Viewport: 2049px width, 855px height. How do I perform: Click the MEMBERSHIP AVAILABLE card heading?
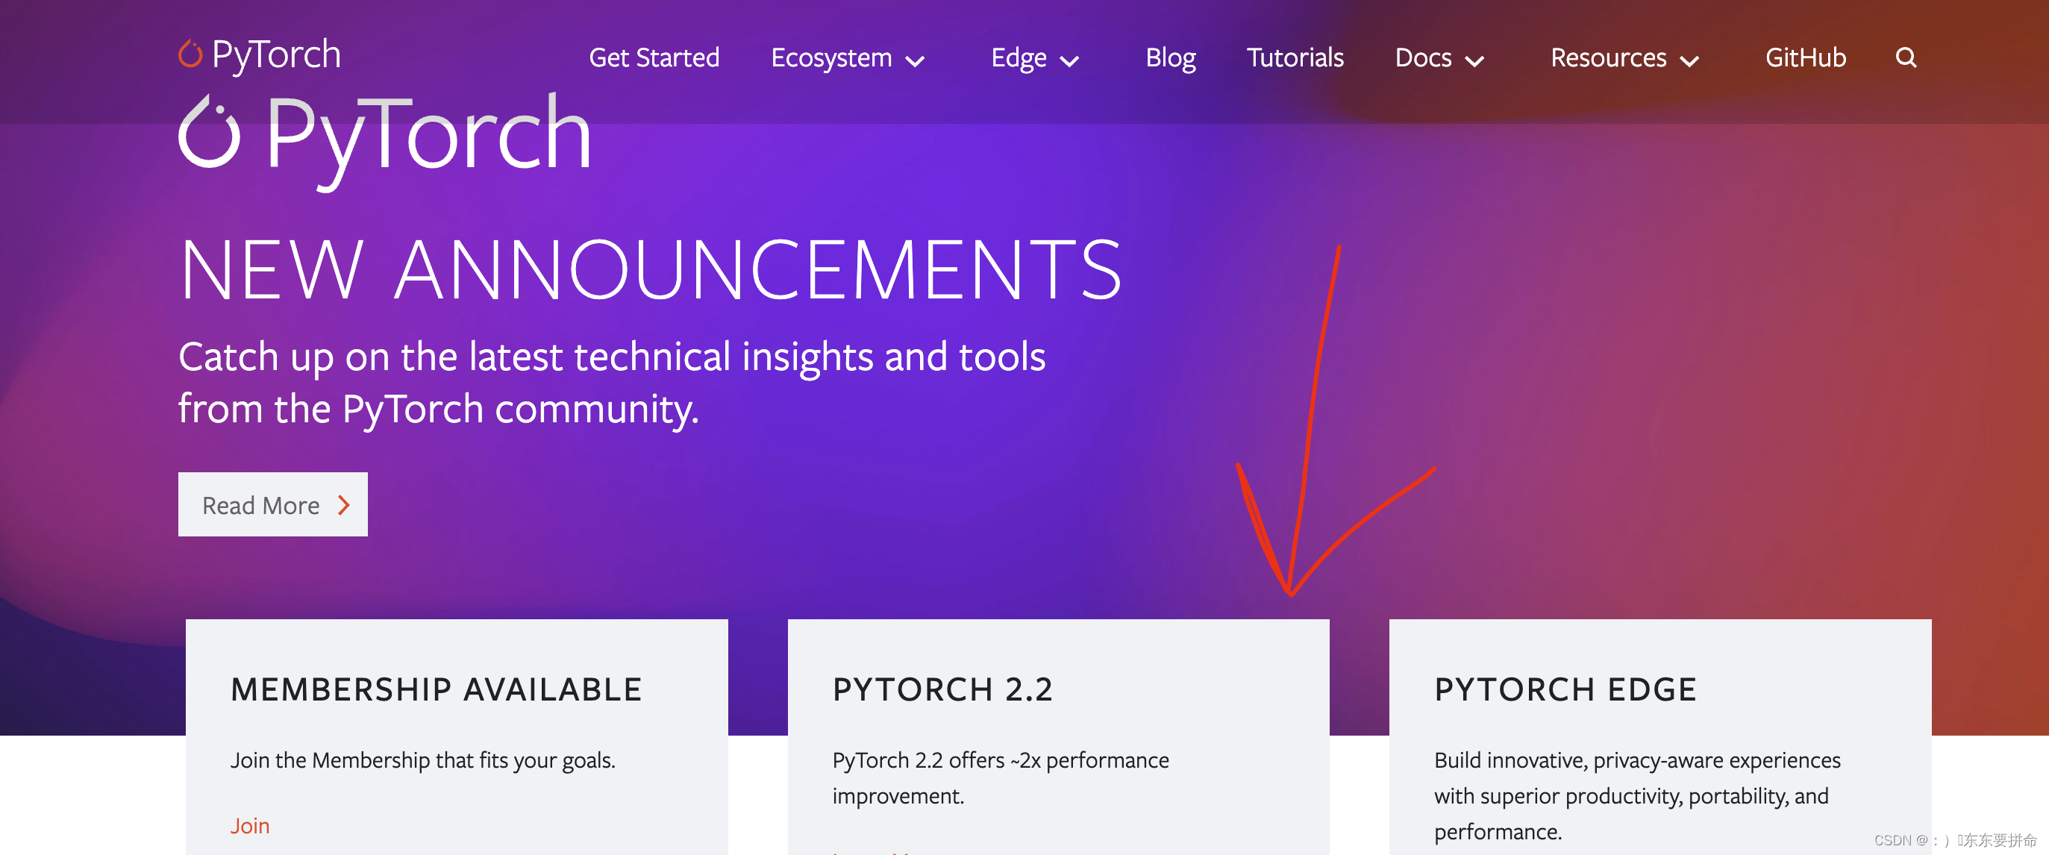(x=436, y=689)
